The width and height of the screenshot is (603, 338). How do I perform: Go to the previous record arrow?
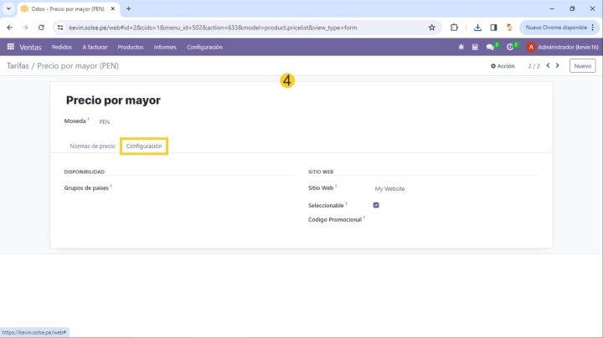(549, 65)
